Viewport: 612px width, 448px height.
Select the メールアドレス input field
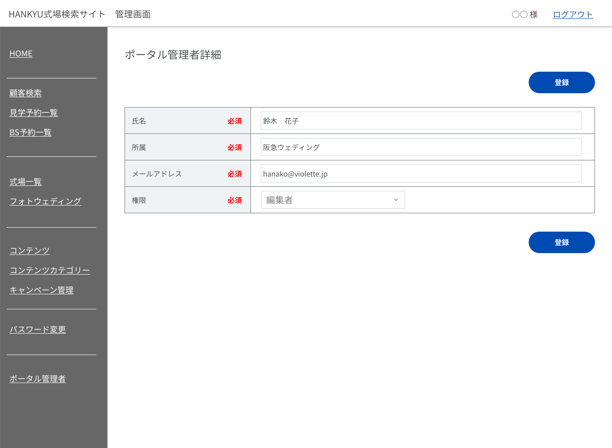coord(421,173)
